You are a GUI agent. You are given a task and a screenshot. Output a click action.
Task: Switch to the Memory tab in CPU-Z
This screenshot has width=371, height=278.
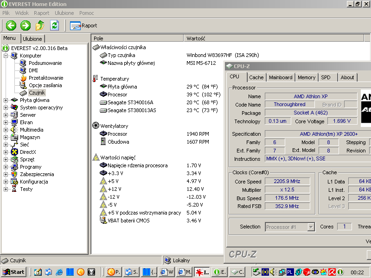pyautogui.click(x=307, y=77)
